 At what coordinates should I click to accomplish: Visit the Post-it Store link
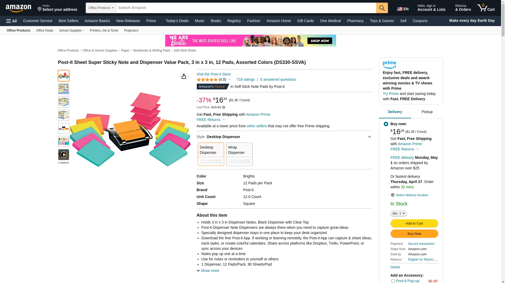point(214,74)
